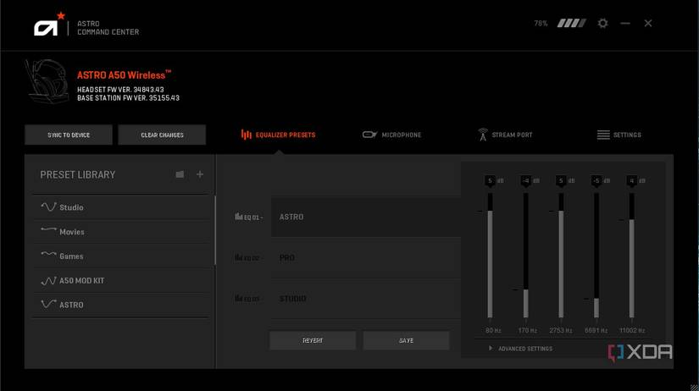Click the EQ 02 slot icon
Image resolution: width=699 pixels, height=391 pixels.
click(238, 257)
